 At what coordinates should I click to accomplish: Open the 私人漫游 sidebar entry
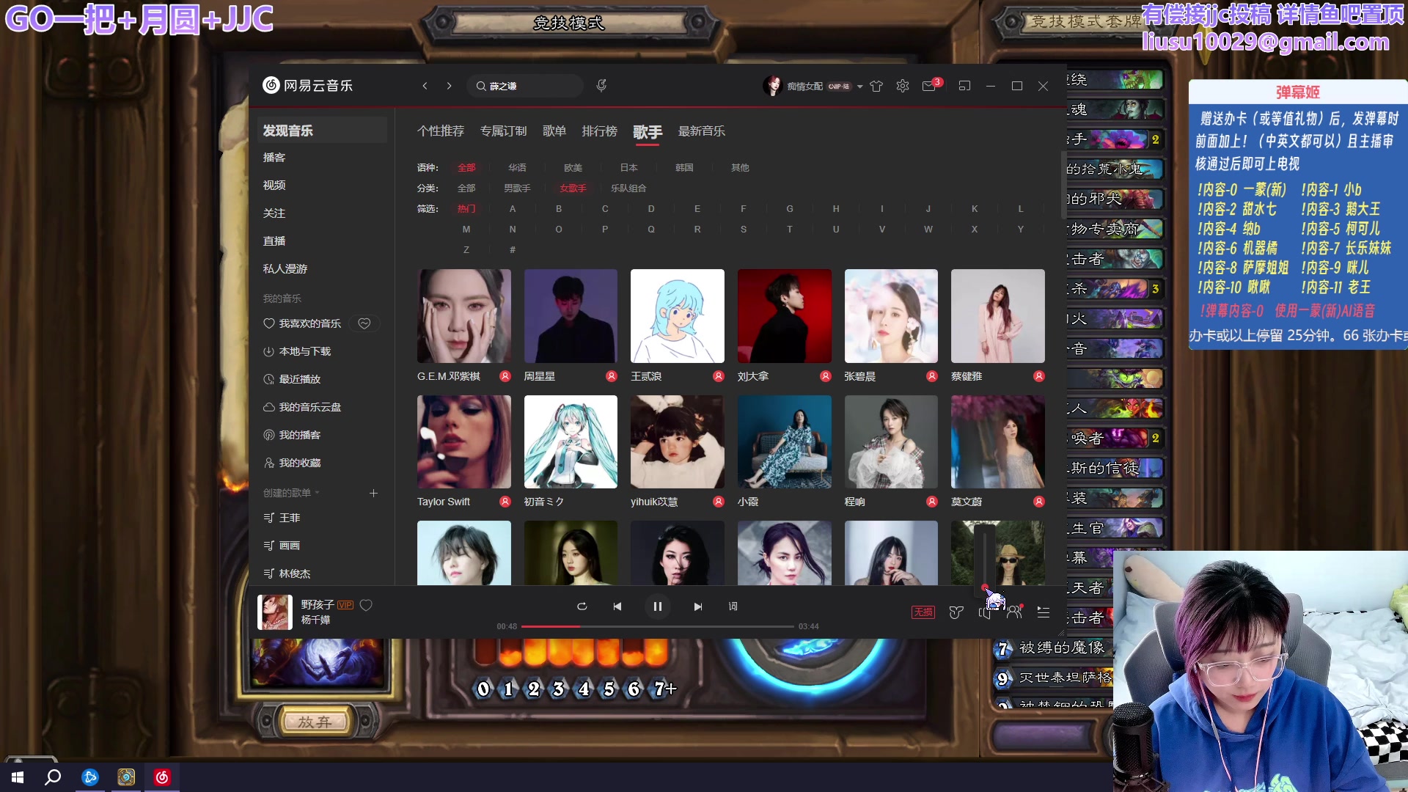(285, 268)
